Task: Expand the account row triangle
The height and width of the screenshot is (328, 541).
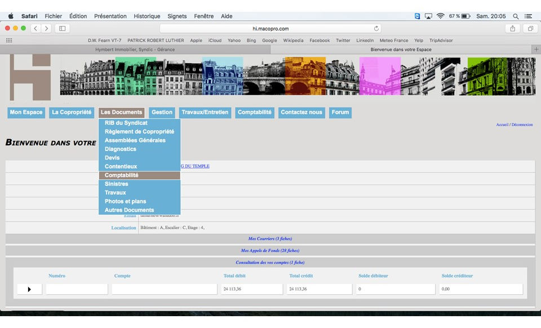Action: point(29,289)
